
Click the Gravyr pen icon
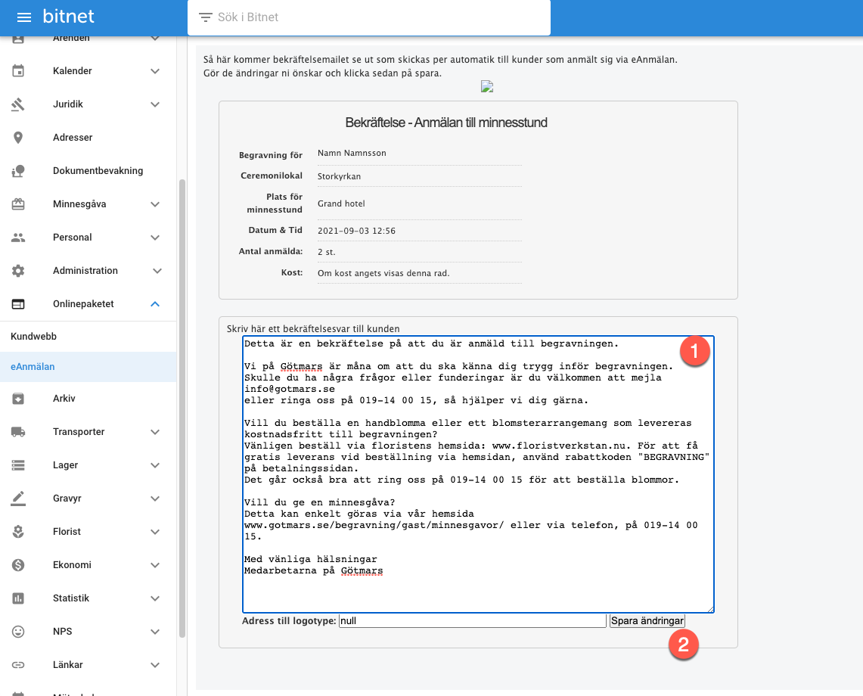(x=18, y=499)
